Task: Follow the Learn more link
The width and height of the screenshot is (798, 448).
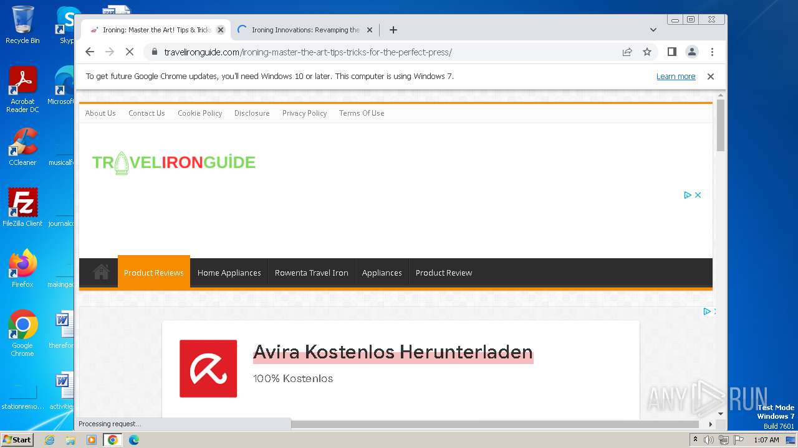Action: pyautogui.click(x=676, y=77)
